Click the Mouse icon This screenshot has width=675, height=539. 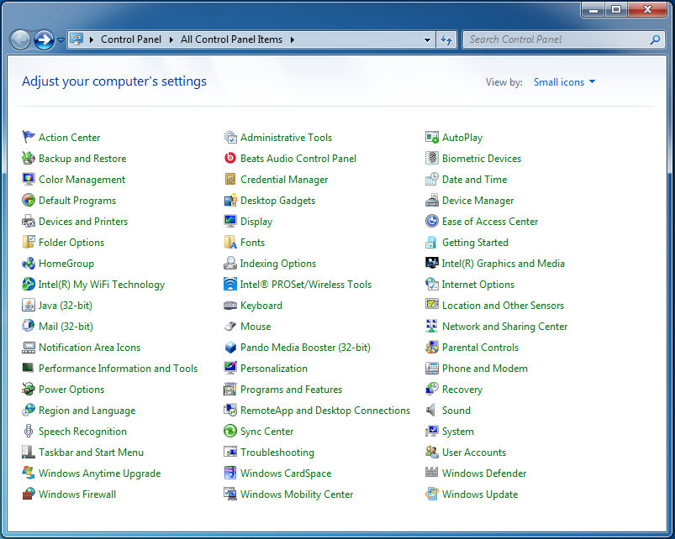230,327
